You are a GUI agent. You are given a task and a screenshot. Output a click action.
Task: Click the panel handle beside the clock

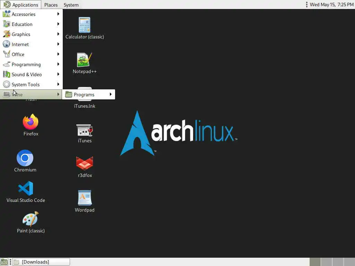coord(306,5)
